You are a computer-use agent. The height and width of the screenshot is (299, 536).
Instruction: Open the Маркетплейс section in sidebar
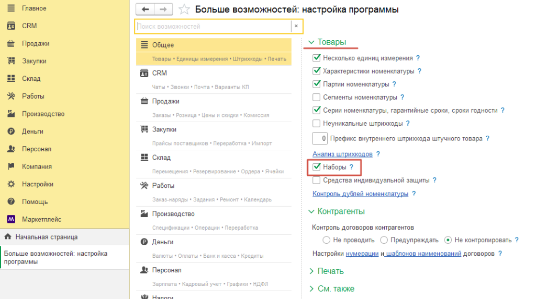pyautogui.click(x=41, y=219)
